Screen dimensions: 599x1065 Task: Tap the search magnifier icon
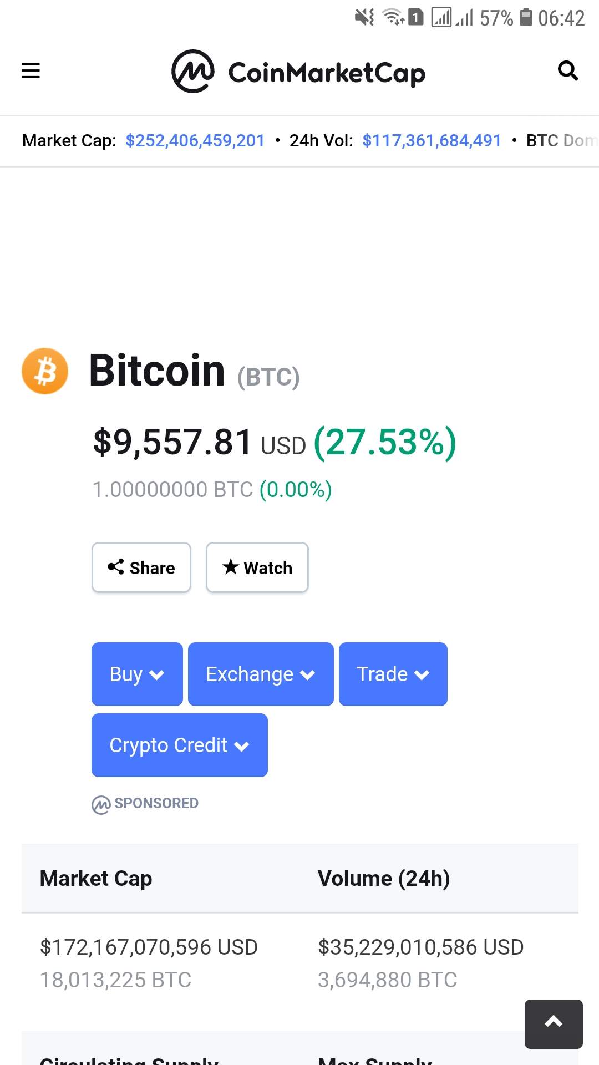click(x=567, y=71)
